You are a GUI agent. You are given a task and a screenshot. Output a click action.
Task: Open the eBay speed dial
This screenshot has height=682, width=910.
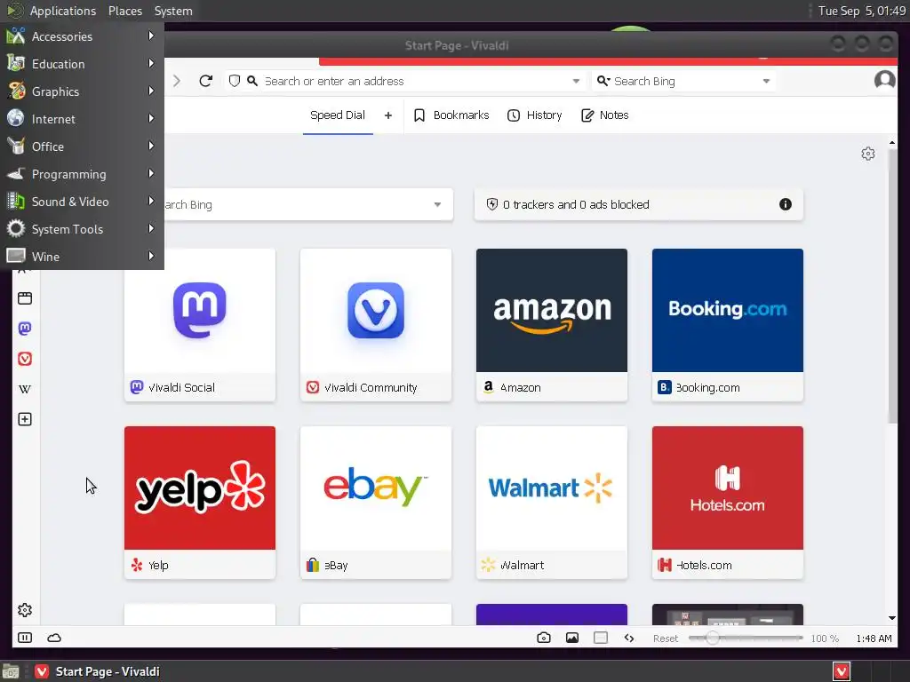(x=376, y=503)
